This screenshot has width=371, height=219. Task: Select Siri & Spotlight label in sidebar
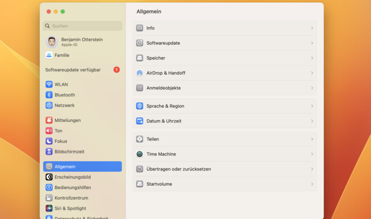tap(70, 208)
